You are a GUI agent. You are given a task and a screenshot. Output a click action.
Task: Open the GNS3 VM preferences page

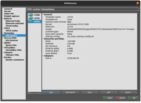click(x=9, y=14)
